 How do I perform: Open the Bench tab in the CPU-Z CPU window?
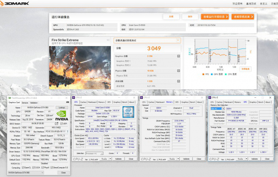pos(125,102)
